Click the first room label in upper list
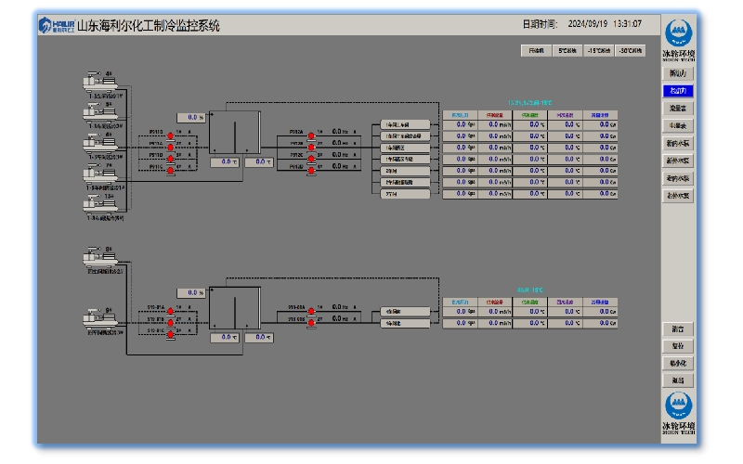The image size is (743, 464). 407,124
